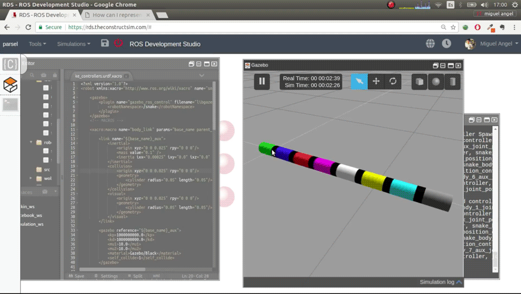Click the red Opera extension icon

click(x=477, y=27)
